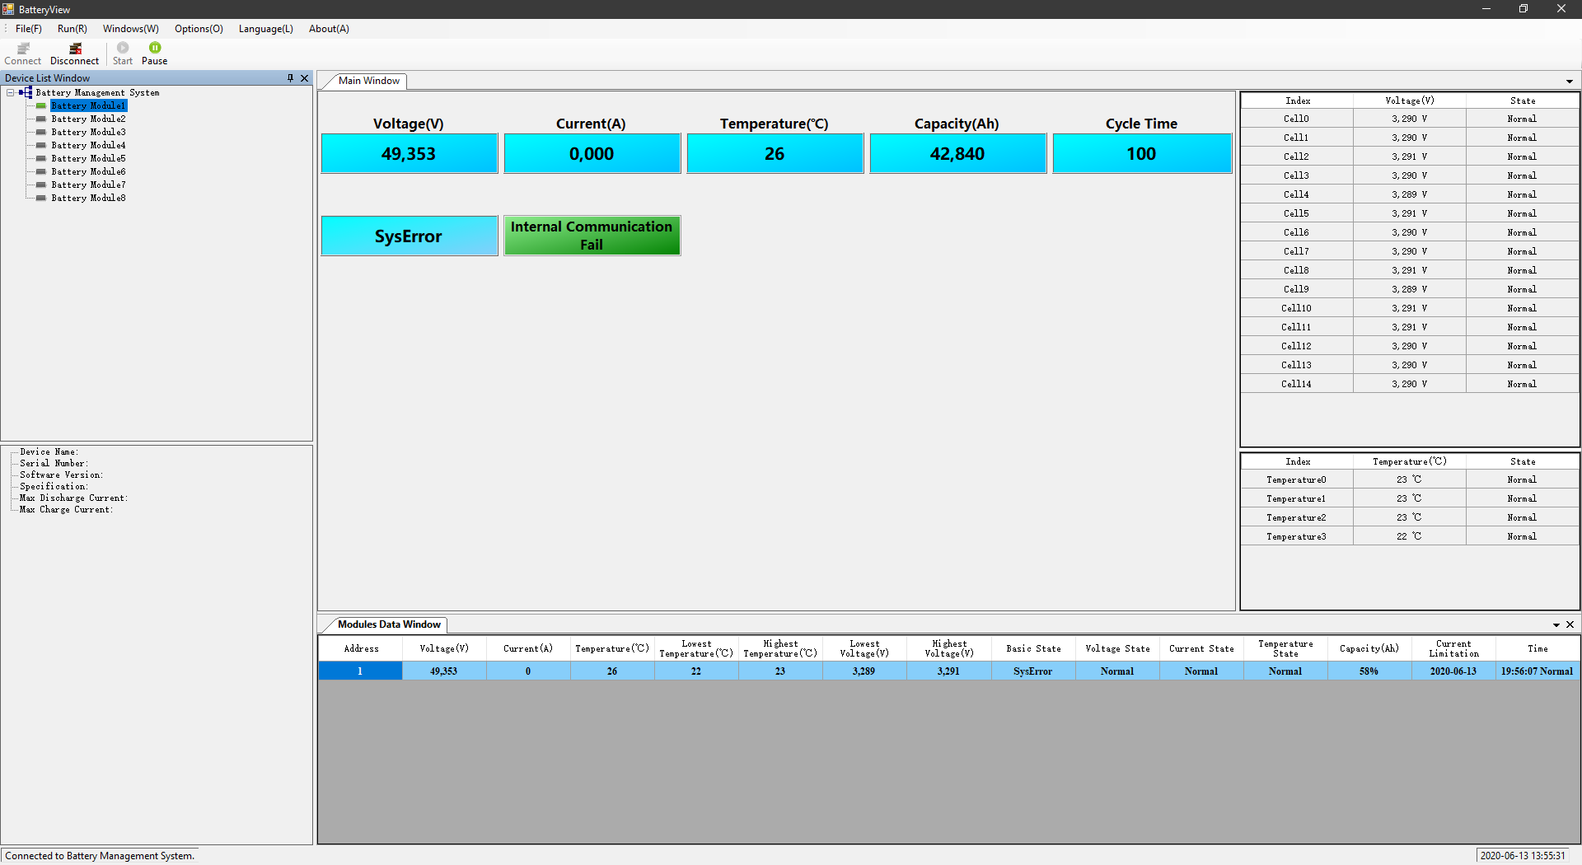Click the Connect toolbar icon
The height and width of the screenshot is (865, 1582).
[x=23, y=54]
